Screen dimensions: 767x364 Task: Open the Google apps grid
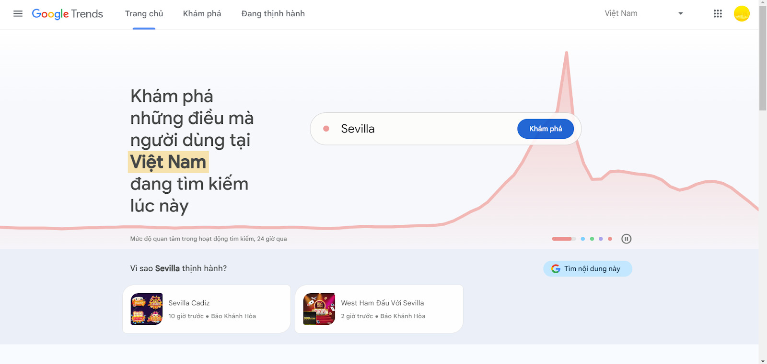click(718, 13)
